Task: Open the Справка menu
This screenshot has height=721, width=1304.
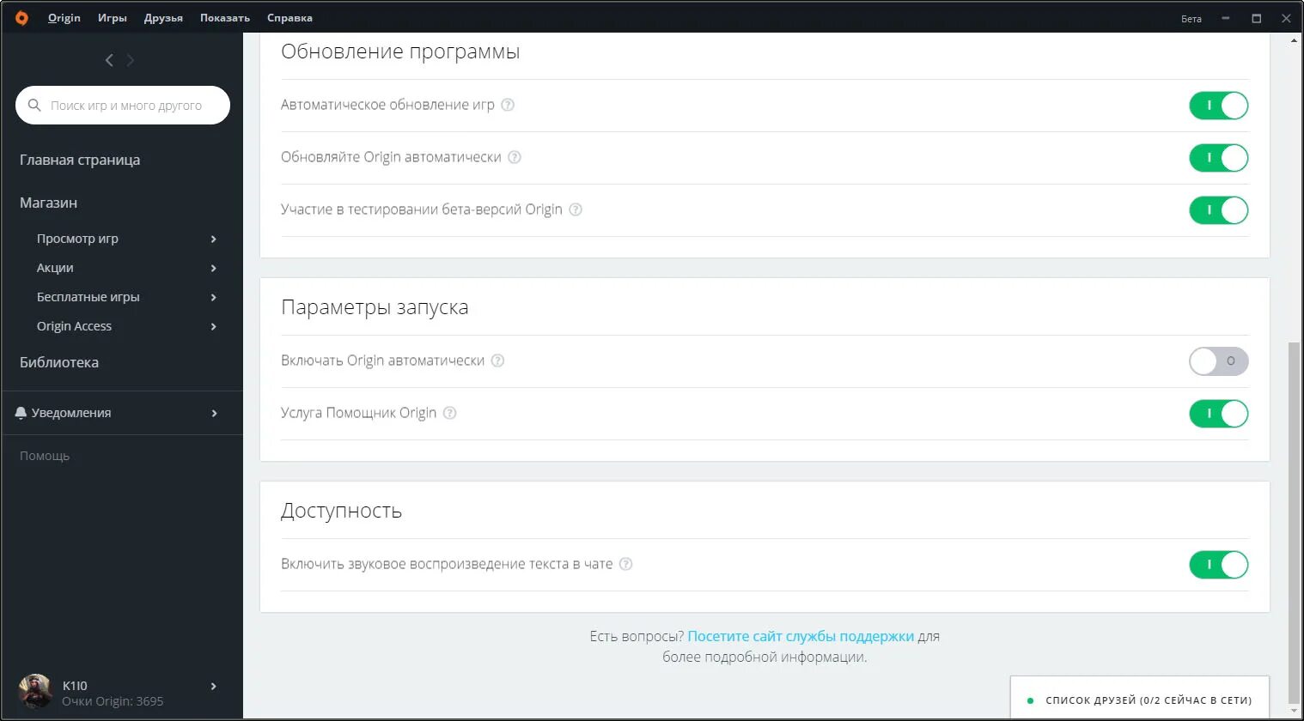Action: coord(289,17)
